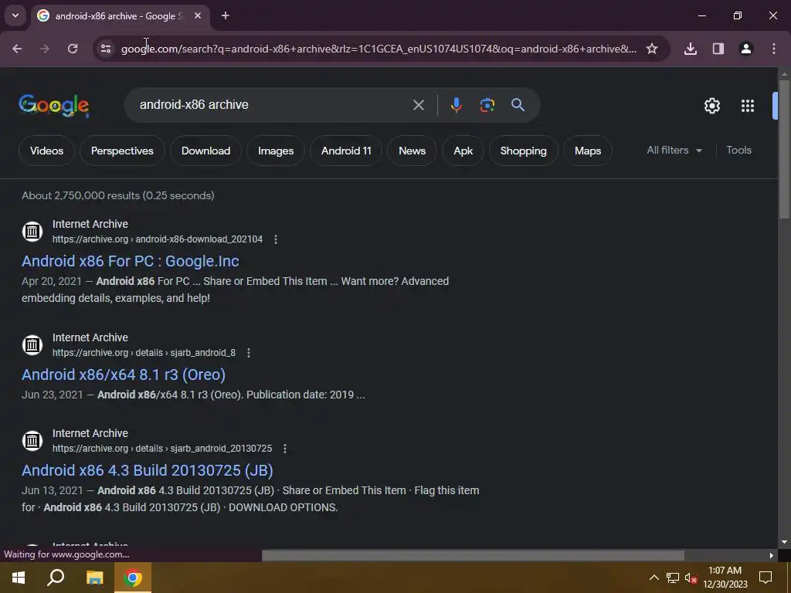
Task: Toggle the Chrome side panel icon
Action: [718, 49]
